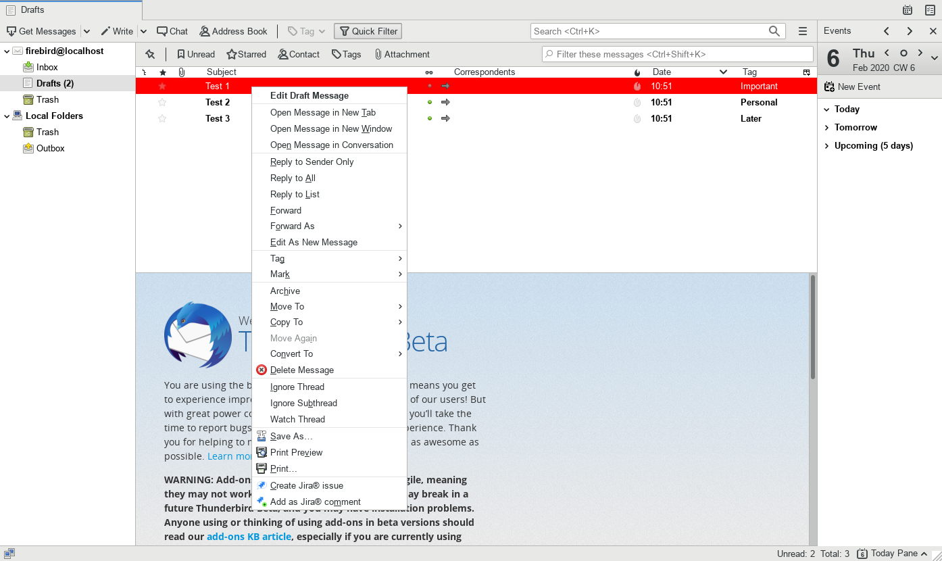The width and height of the screenshot is (942, 561).
Task: Click the calendar tab icon at top right
Action: coord(908,10)
